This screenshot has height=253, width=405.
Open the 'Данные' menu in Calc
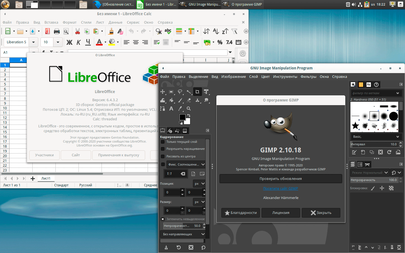click(x=115, y=22)
